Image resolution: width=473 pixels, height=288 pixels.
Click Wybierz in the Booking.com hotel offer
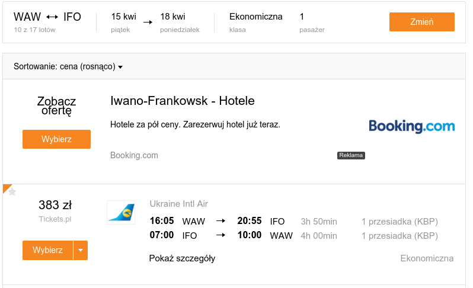point(57,139)
